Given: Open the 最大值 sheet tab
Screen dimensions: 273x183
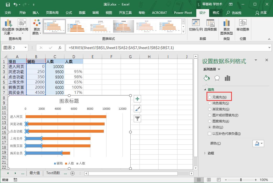Looking at the screenshot, I should click(x=35, y=173).
